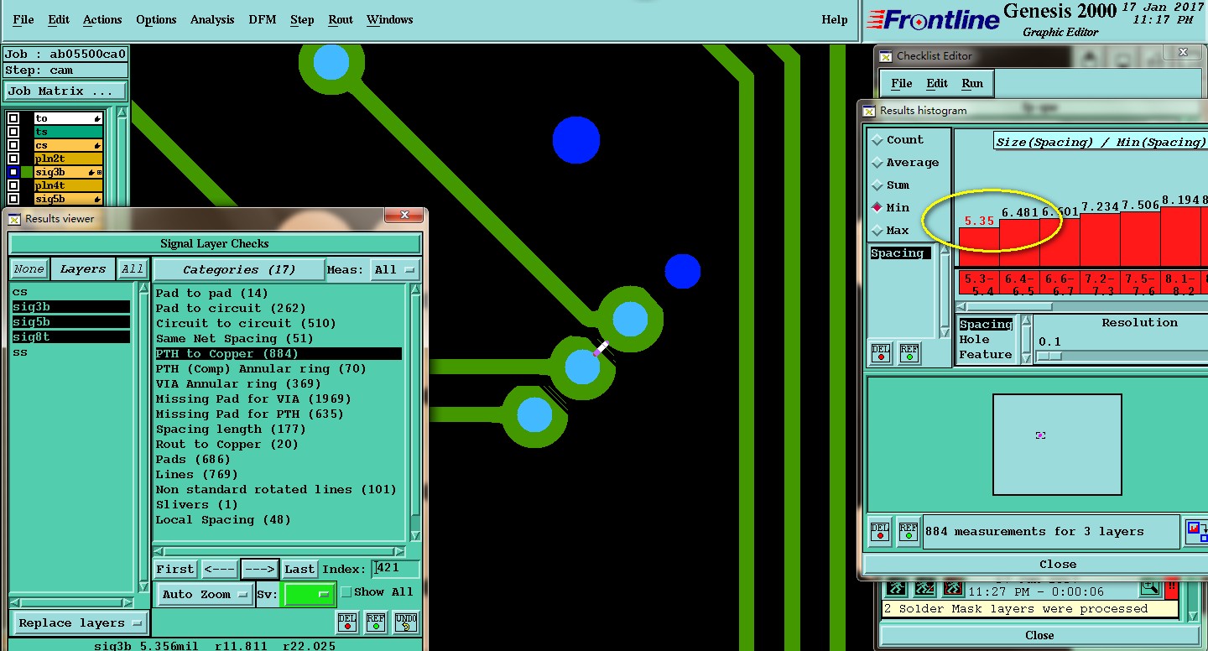
Task: Select Sum statistic radio
Action: coord(877,185)
